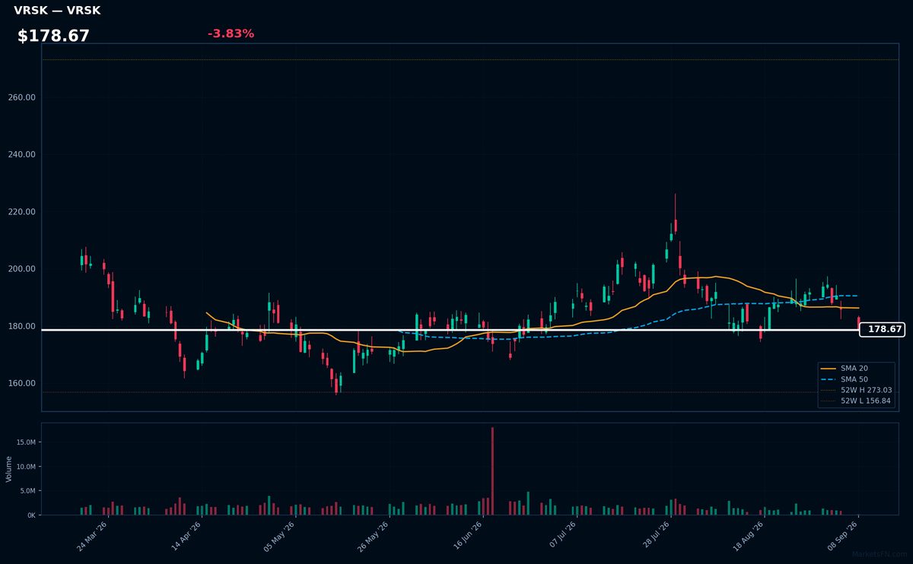The width and height of the screenshot is (913, 564).
Task: Click the $178.67 current price header
Action: pyautogui.click(x=53, y=36)
